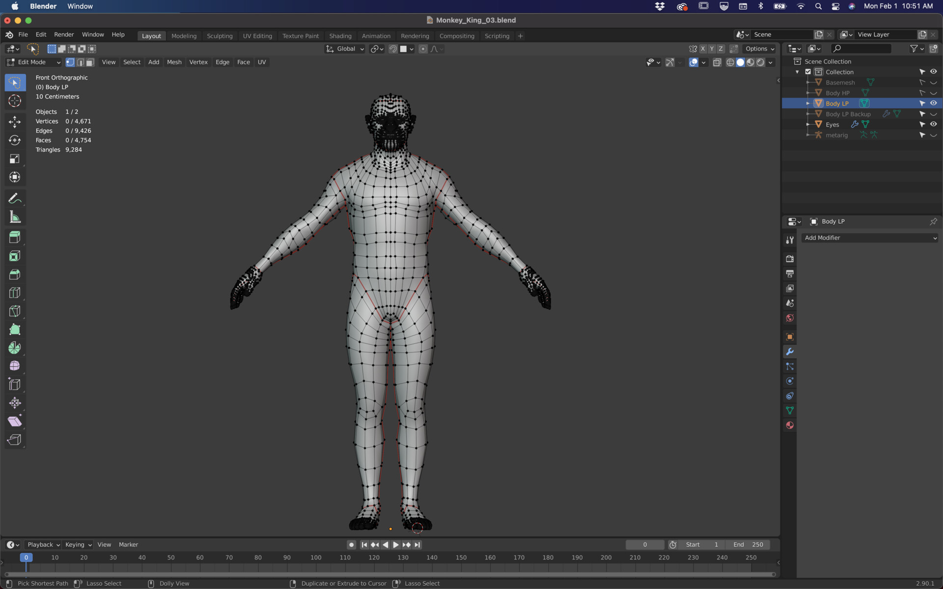Switch to the Shading workspace tab
The width and height of the screenshot is (943, 589).
coord(340,35)
